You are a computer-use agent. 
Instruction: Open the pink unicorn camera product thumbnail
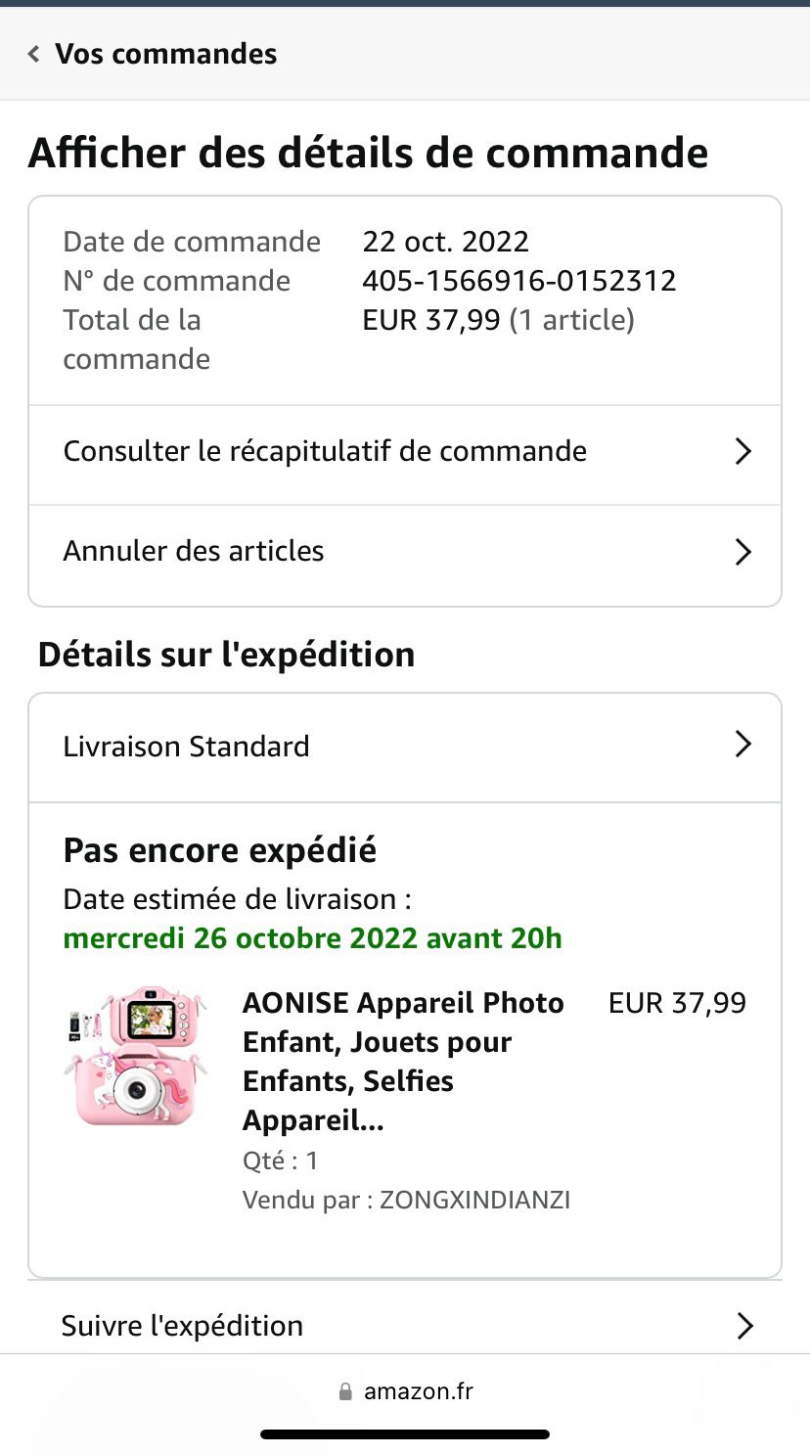(134, 1057)
